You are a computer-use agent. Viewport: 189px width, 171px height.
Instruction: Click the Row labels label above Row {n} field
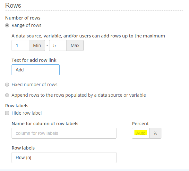(x=23, y=148)
